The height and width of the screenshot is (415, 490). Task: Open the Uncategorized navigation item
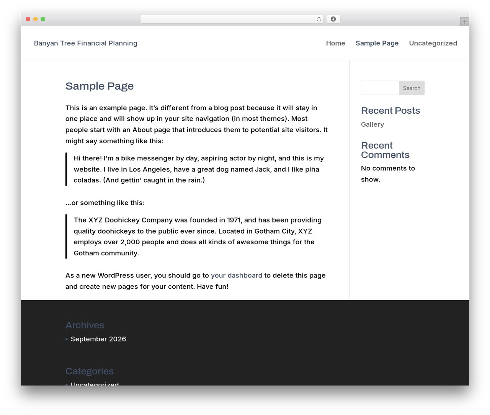(433, 43)
